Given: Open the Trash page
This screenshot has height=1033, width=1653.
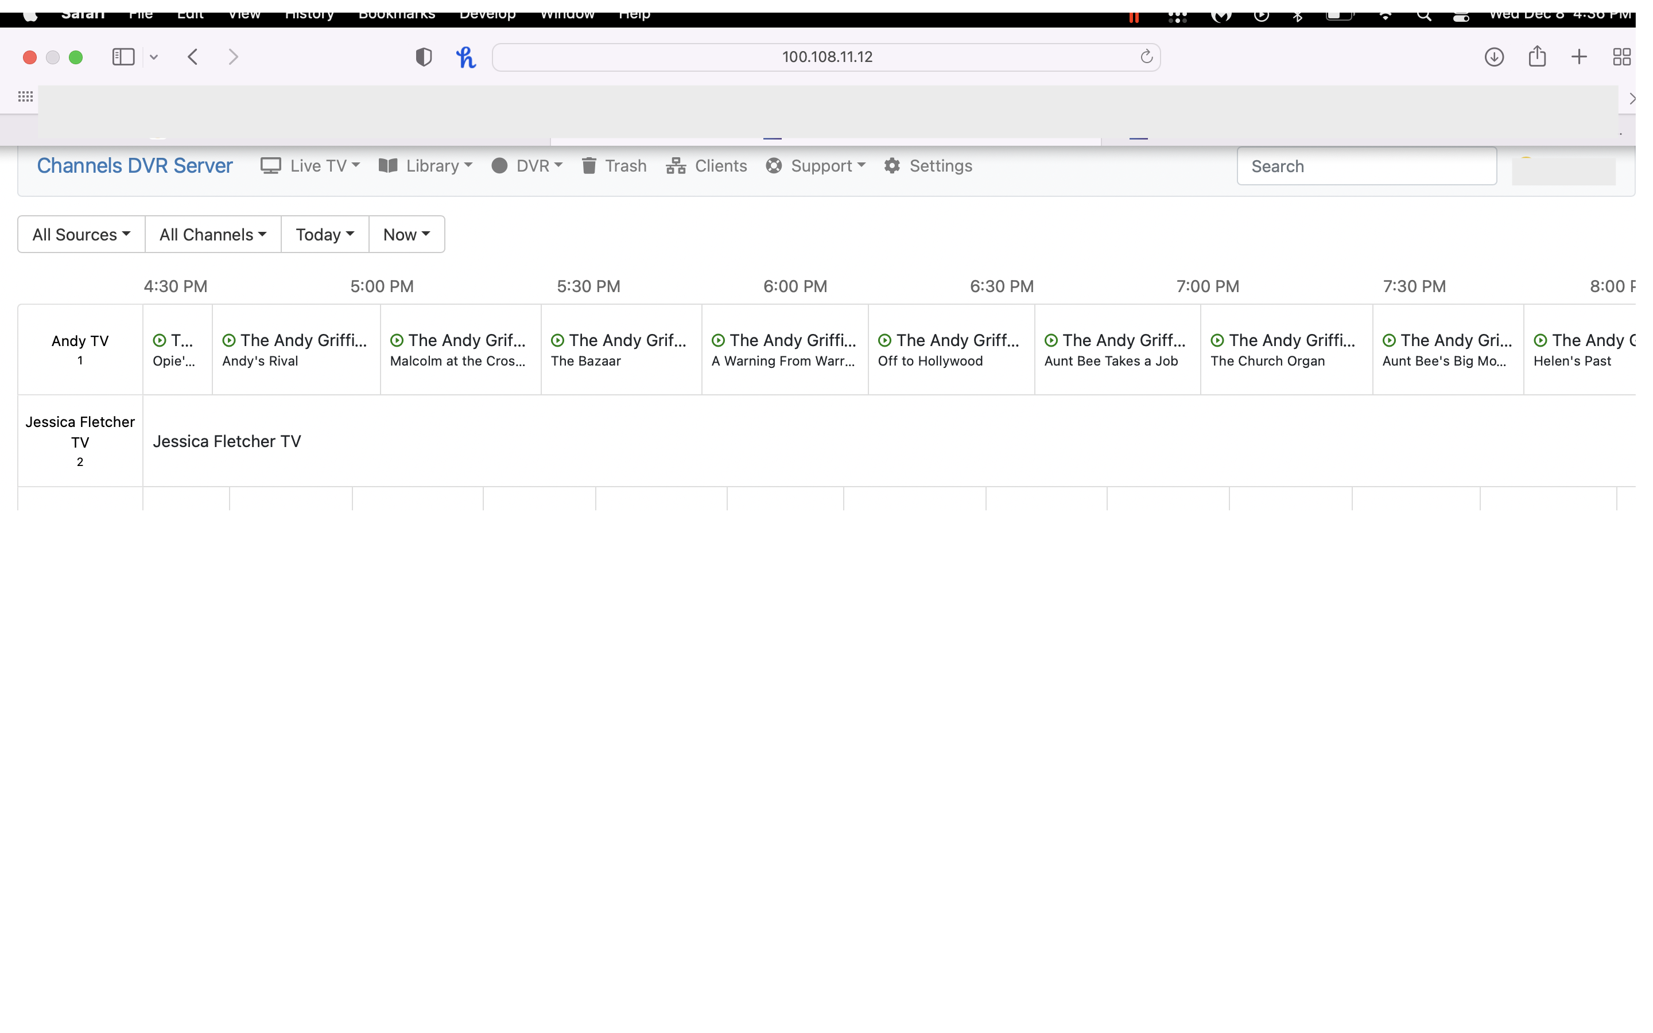Looking at the screenshot, I should tap(614, 166).
